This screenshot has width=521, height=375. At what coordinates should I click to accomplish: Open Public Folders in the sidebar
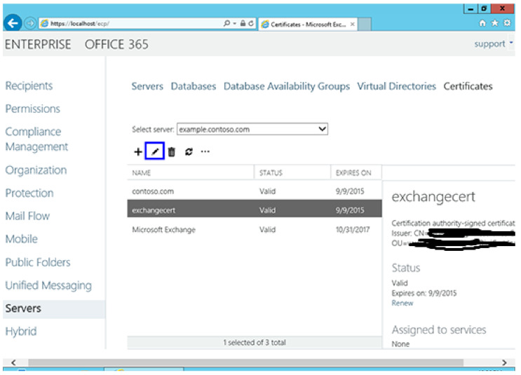click(38, 262)
